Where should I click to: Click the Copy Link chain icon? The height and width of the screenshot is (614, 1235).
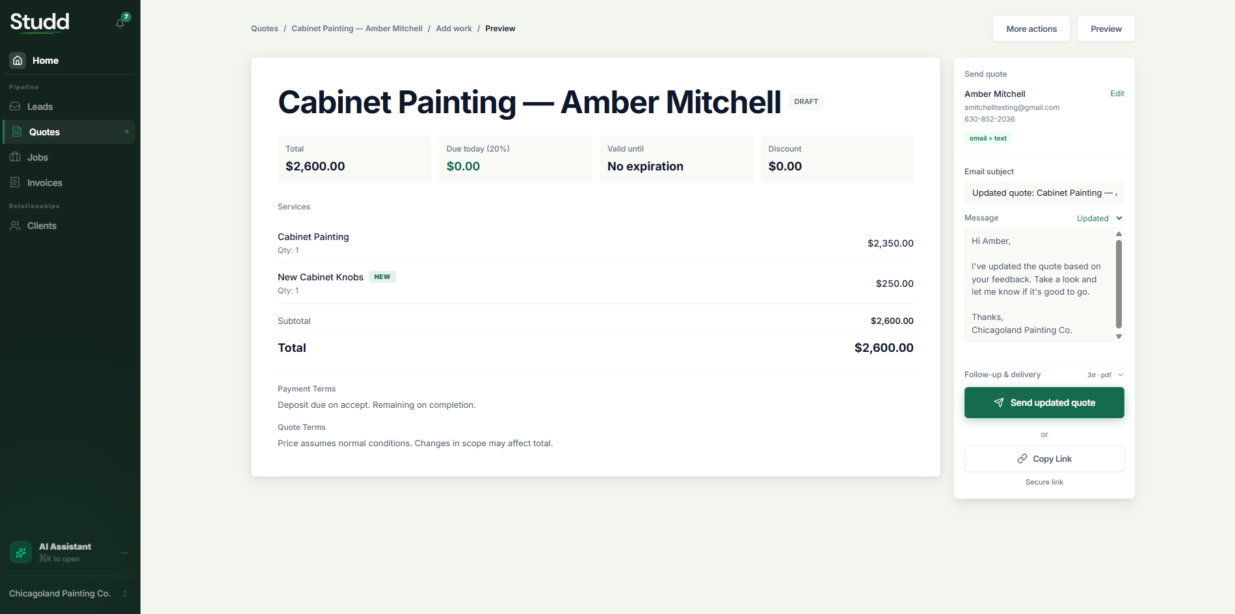[1022, 459]
